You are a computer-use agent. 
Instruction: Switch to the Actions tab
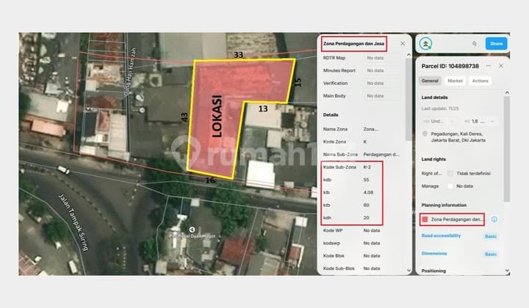480,81
